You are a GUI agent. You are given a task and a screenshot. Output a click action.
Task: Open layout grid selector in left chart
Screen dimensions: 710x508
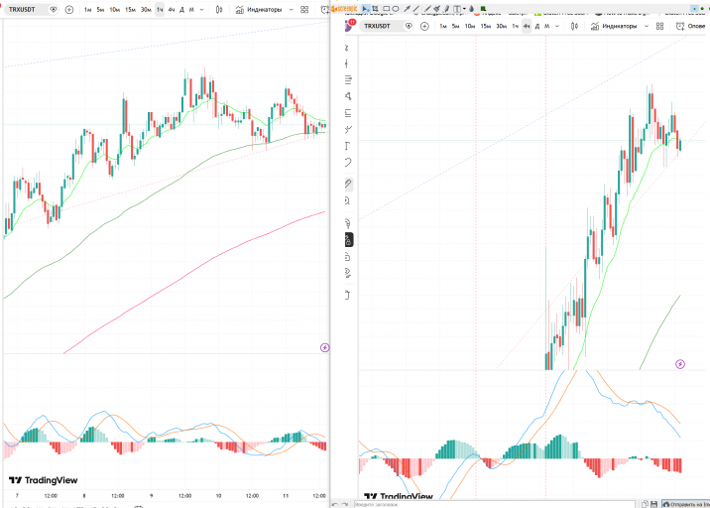[304, 10]
